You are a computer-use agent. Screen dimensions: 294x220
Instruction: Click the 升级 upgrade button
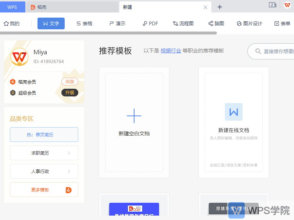[69, 93]
